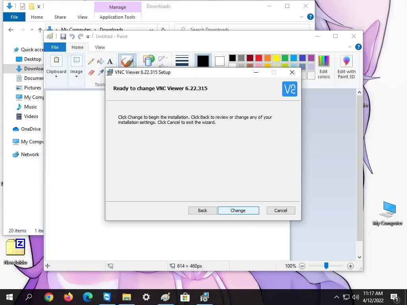407x305 pixels.
Task: Open Paint help question mark icon
Action: point(358,47)
